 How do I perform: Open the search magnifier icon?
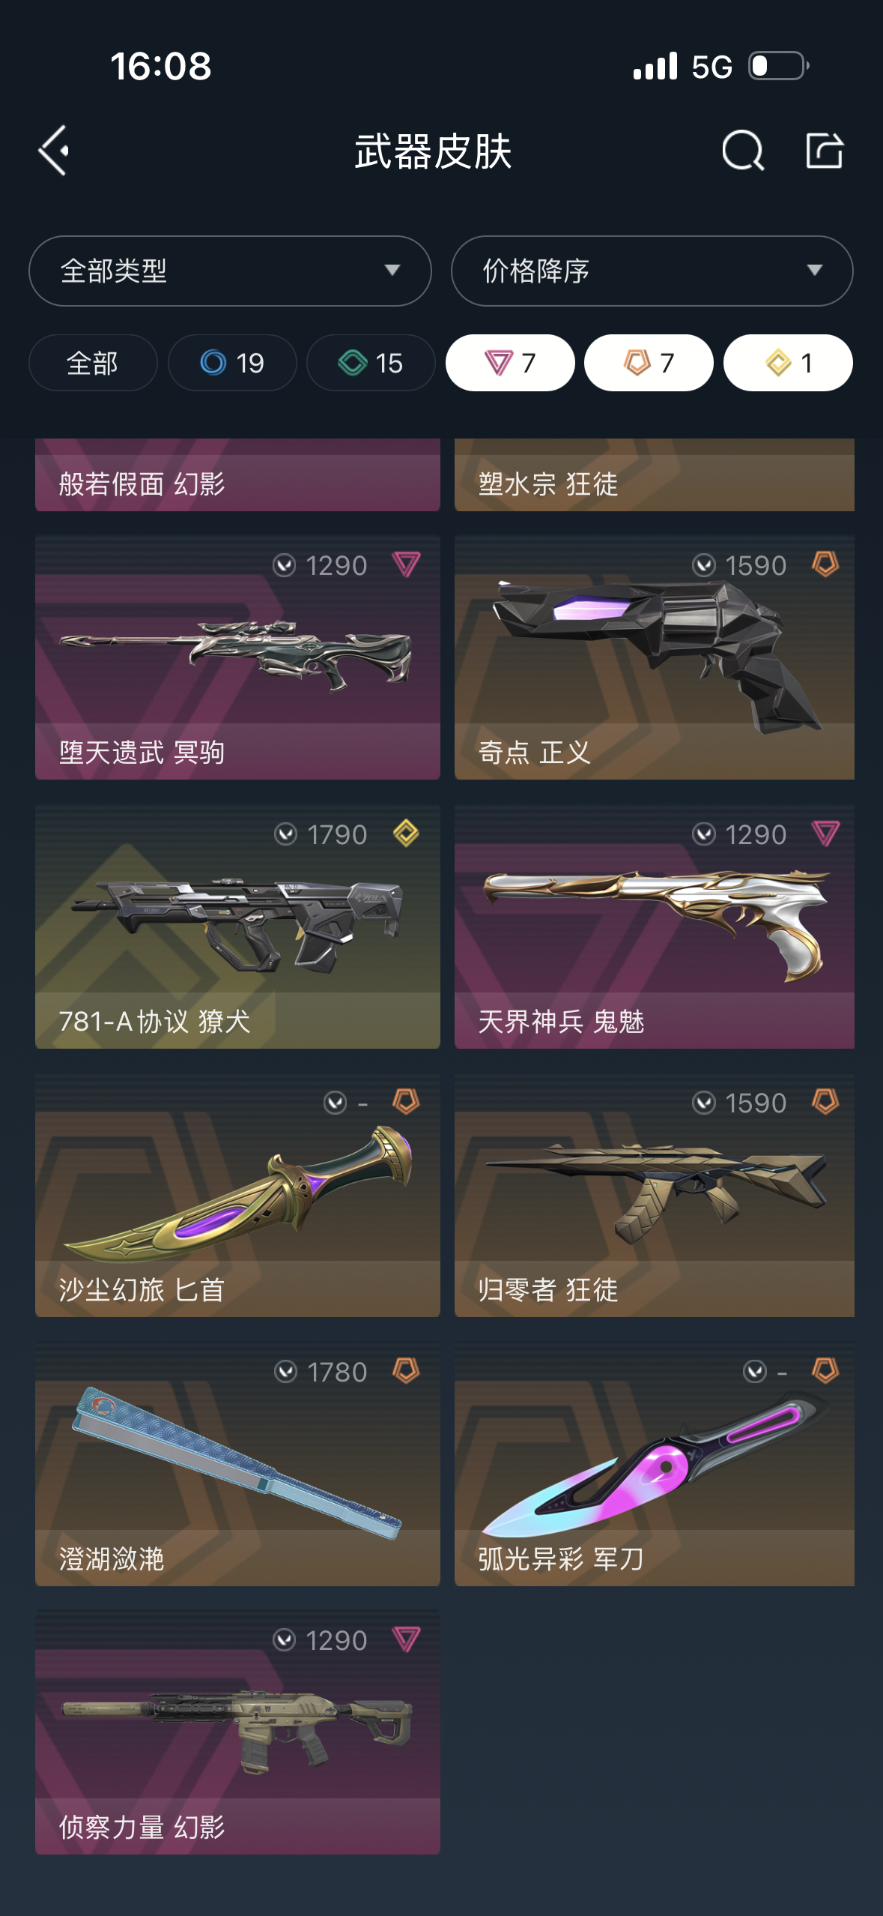[743, 151]
